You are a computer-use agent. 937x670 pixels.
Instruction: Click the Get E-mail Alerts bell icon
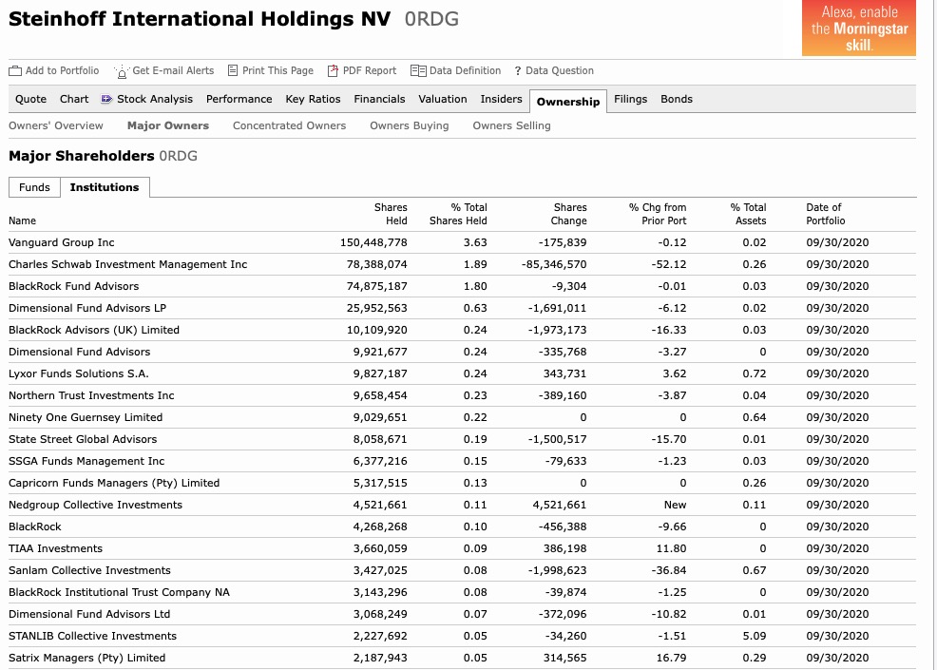click(x=122, y=70)
